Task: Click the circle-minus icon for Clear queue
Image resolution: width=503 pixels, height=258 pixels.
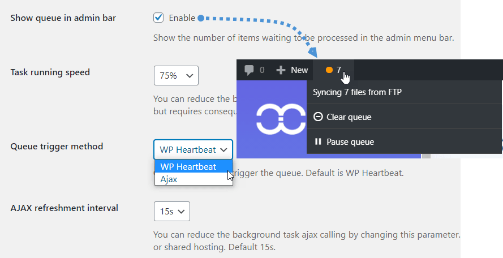Action: [318, 117]
